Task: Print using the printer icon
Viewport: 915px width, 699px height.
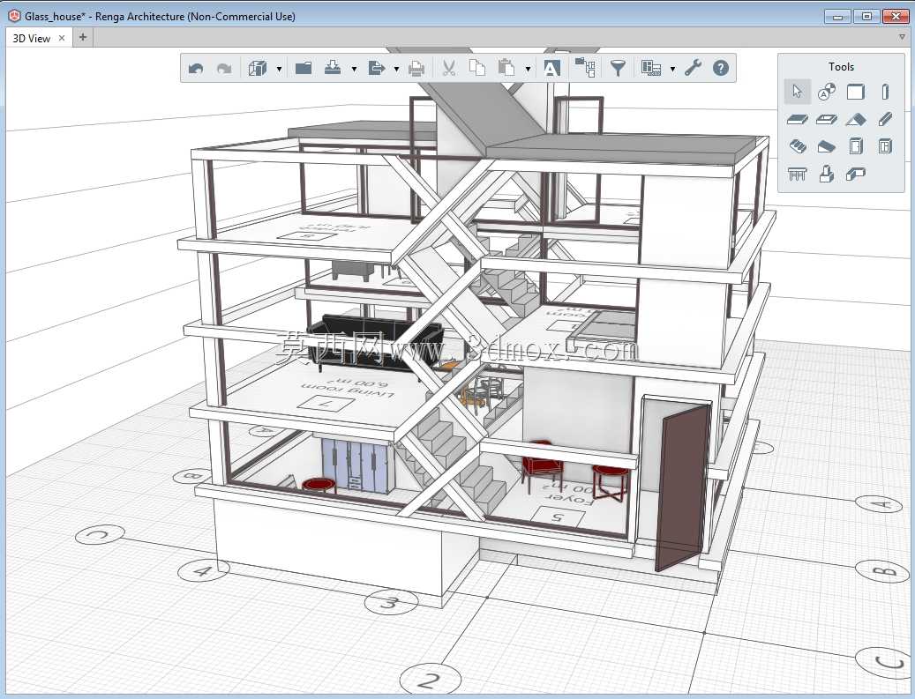Action: tap(416, 69)
